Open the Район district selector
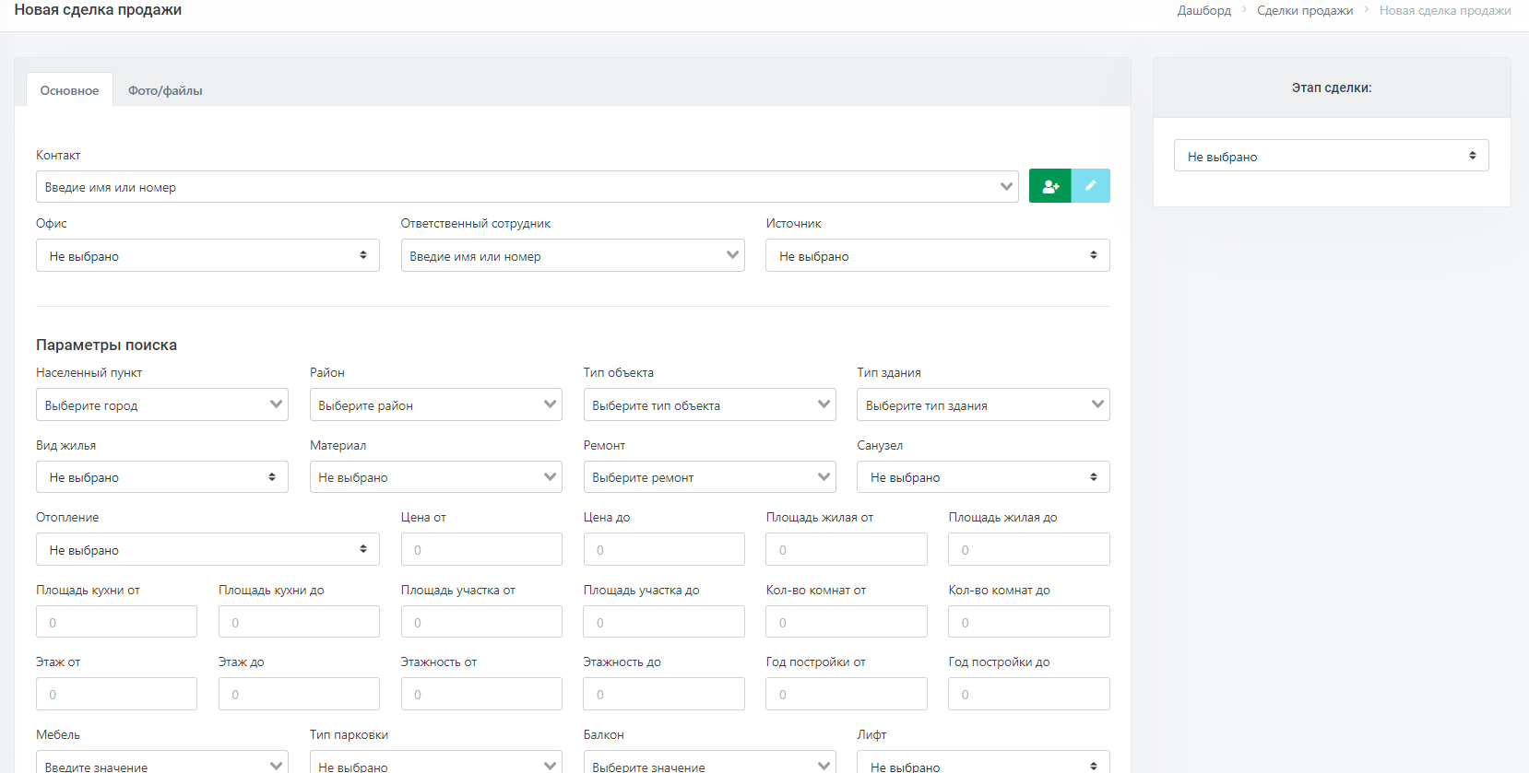 click(436, 404)
